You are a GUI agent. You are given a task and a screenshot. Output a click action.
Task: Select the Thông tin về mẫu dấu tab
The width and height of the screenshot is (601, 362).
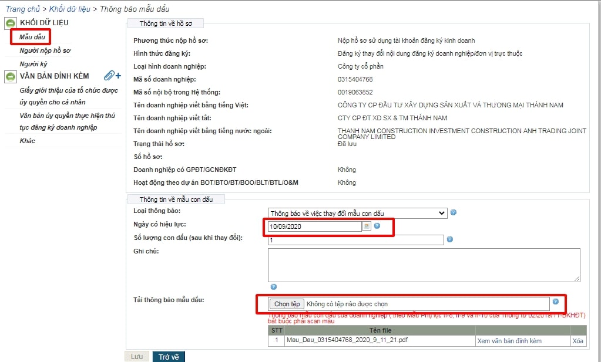point(176,199)
